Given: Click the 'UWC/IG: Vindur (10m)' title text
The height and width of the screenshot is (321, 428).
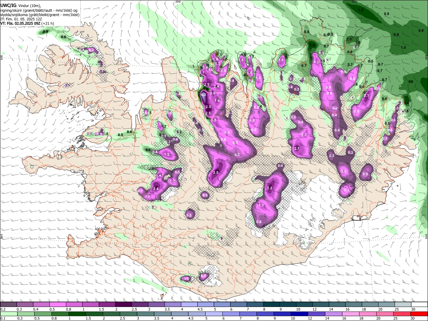Looking at the screenshot, I should 20,5.
